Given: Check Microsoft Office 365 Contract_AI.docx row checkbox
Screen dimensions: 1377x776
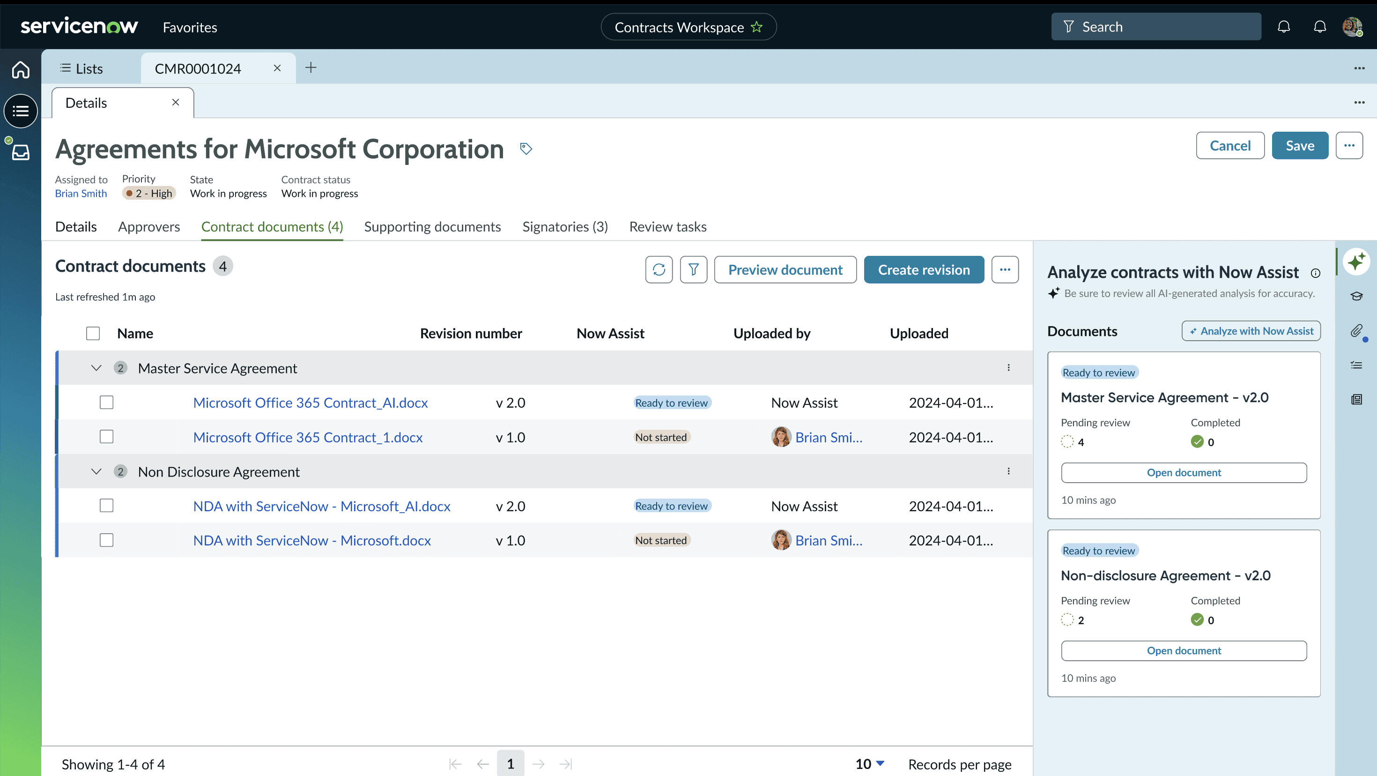Looking at the screenshot, I should [106, 402].
